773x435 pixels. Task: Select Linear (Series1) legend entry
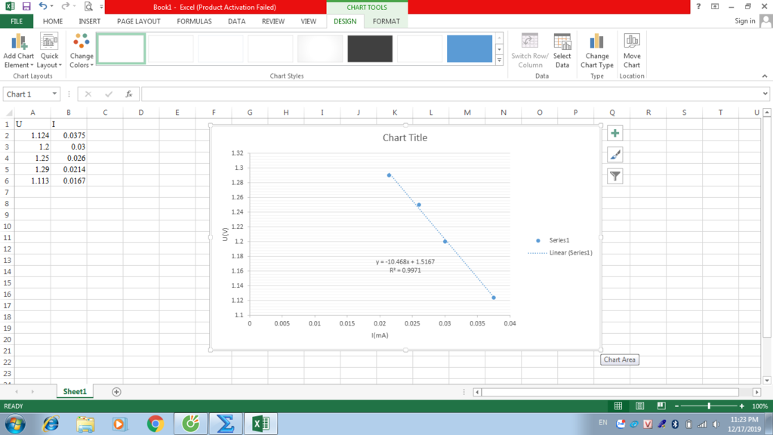[x=560, y=252]
